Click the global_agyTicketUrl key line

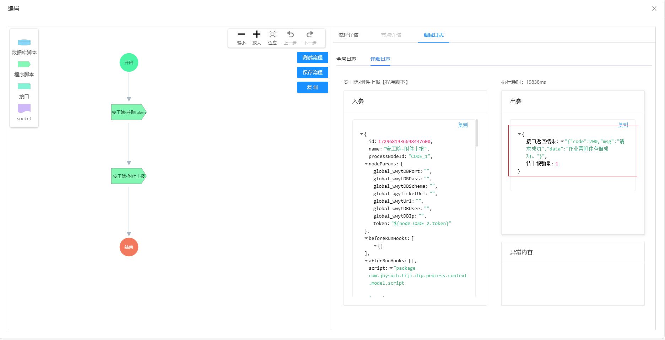point(405,194)
